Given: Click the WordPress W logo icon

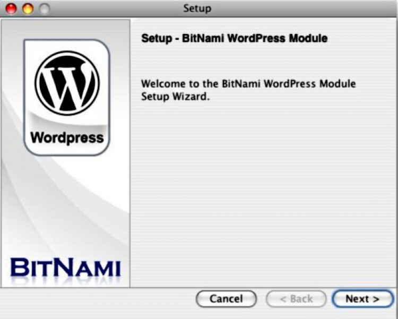Looking at the screenshot, I should pyautogui.click(x=67, y=83).
